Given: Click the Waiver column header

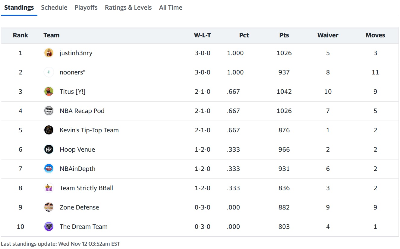Looking at the screenshot, I should coord(328,35).
